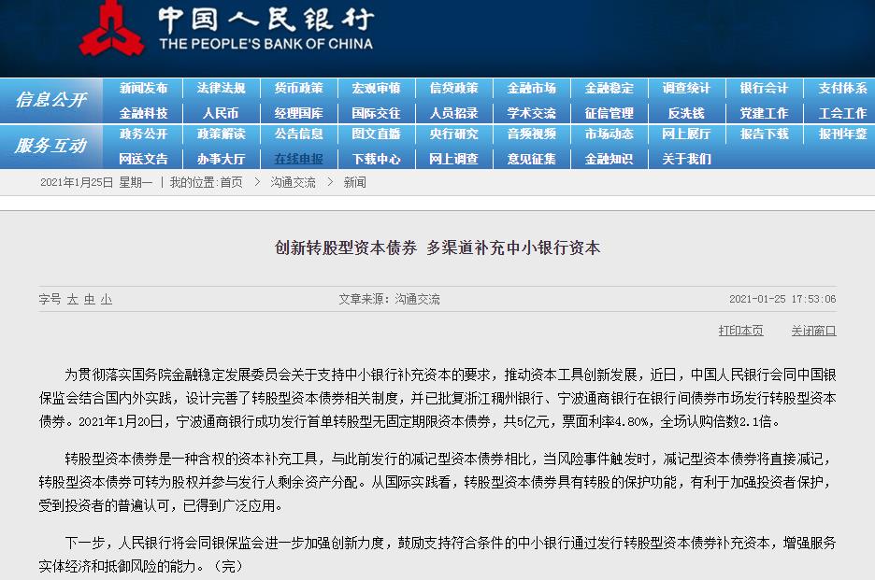
Task: Set font size to medium (中)
Action: point(90,300)
